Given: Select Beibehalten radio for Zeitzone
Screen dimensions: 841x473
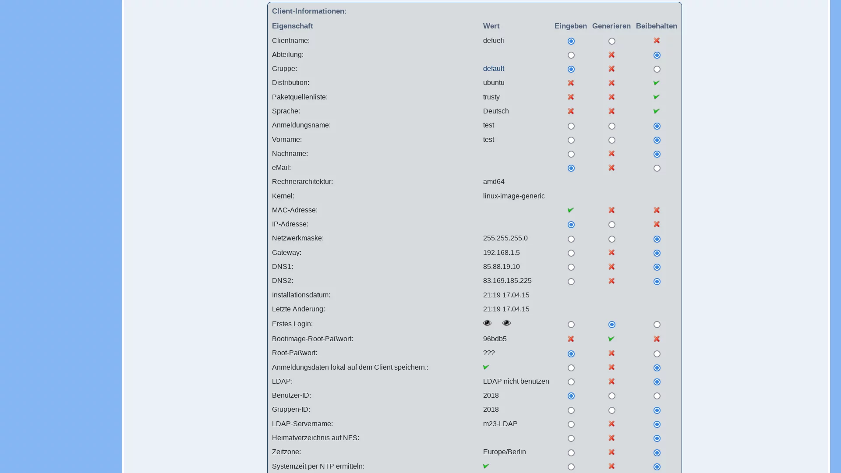Looking at the screenshot, I should click(x=657, y=453).
